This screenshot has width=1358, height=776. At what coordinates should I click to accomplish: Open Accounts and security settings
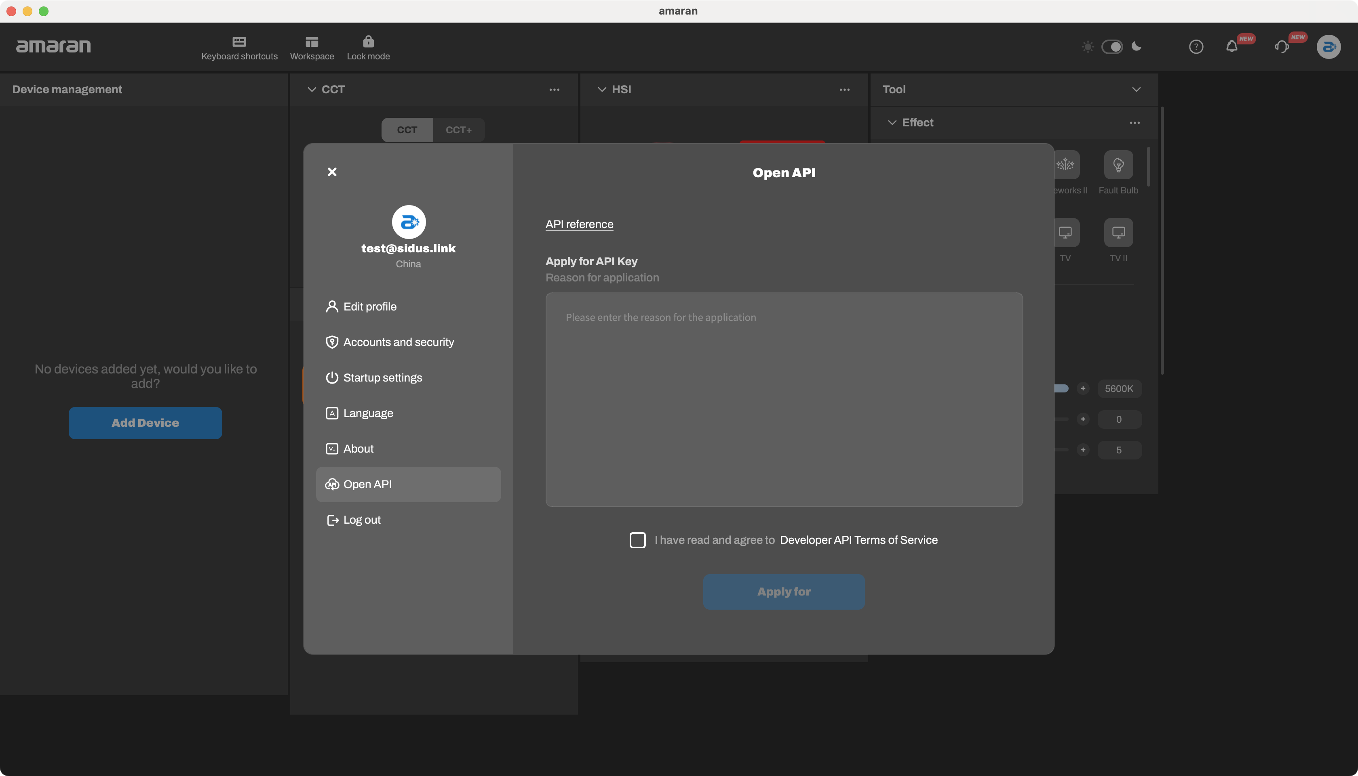click(409, 342)
